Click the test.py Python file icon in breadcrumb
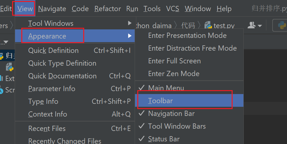The height and width of the screenshot is (144, 287). point(208,25)
